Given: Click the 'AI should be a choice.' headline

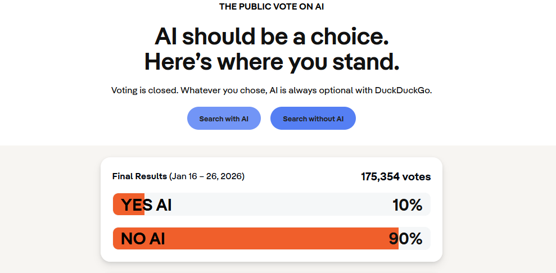Looking at the screenshot, I should coord(272,37).
